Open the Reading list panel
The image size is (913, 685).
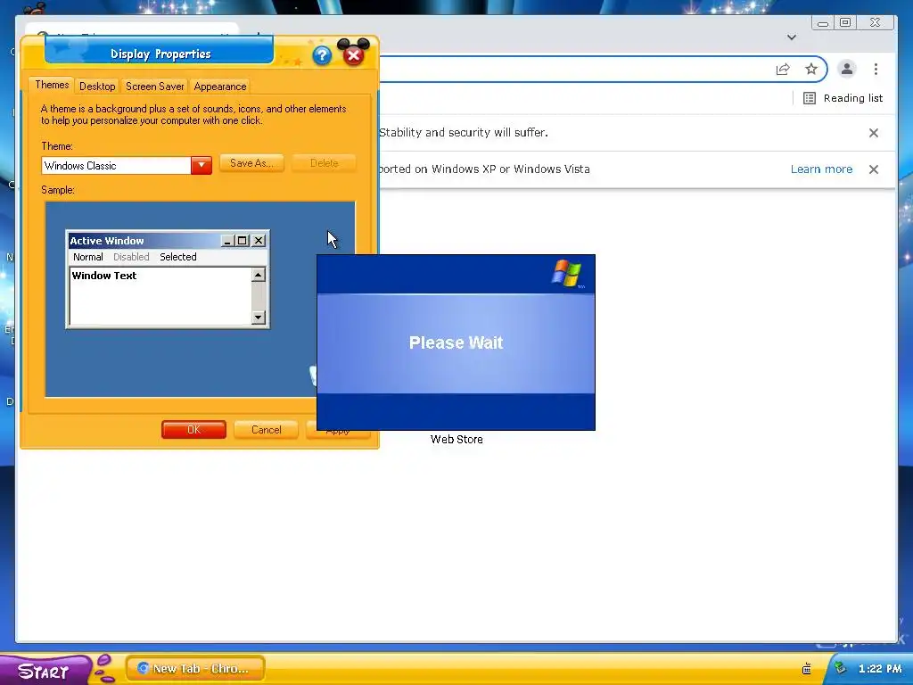(843, 98)
